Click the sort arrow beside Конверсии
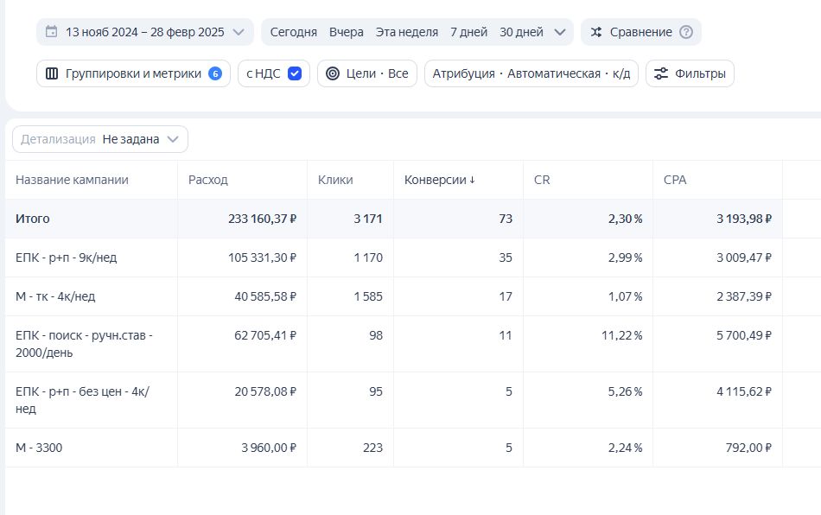Viewport: 821px width, 515px height. (x=473, y=180)
